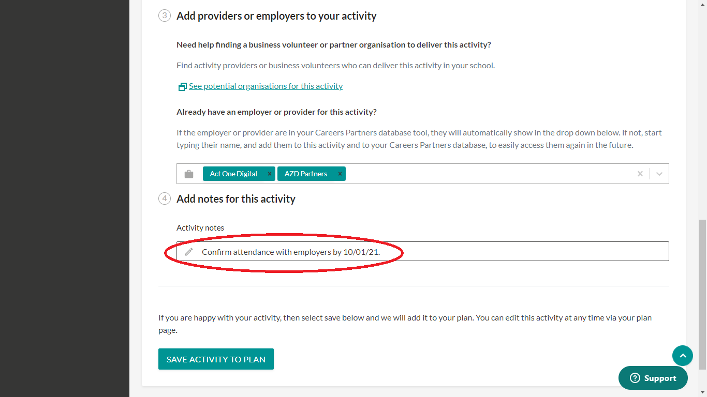Remove the AZD Partners tag

pos(340,174)
